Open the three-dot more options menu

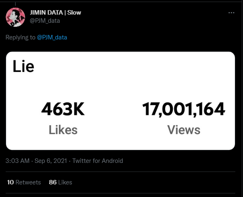pos(231,13)
